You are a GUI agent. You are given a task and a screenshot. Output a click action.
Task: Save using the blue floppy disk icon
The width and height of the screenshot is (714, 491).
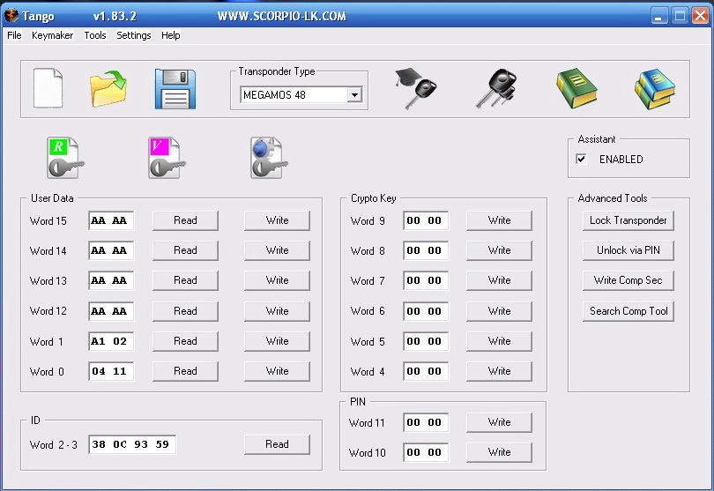click(x=175, y=89)
